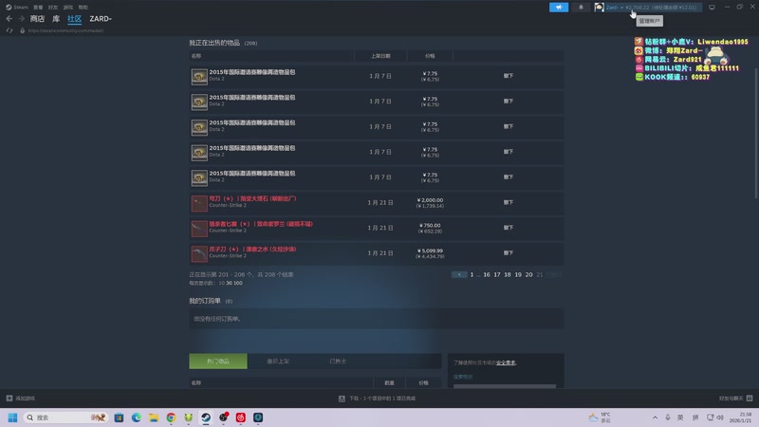Viewport: 759px width, 427px height.
Task: Open the 猎杀者匕首（★）致命紫罗兰 listing name
Action: (x=261, y=224)
